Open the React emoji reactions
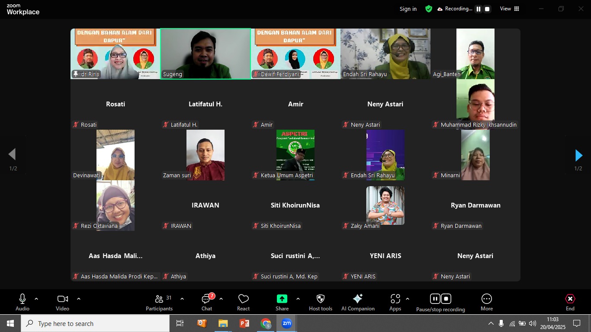591x332 pixels. pos(243,302)
